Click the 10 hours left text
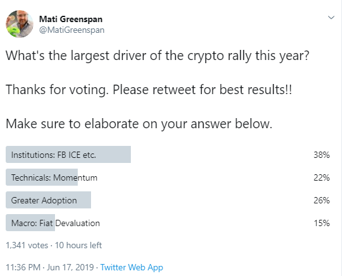This screenshot has width=342, height=276. [x=78, y=245]
